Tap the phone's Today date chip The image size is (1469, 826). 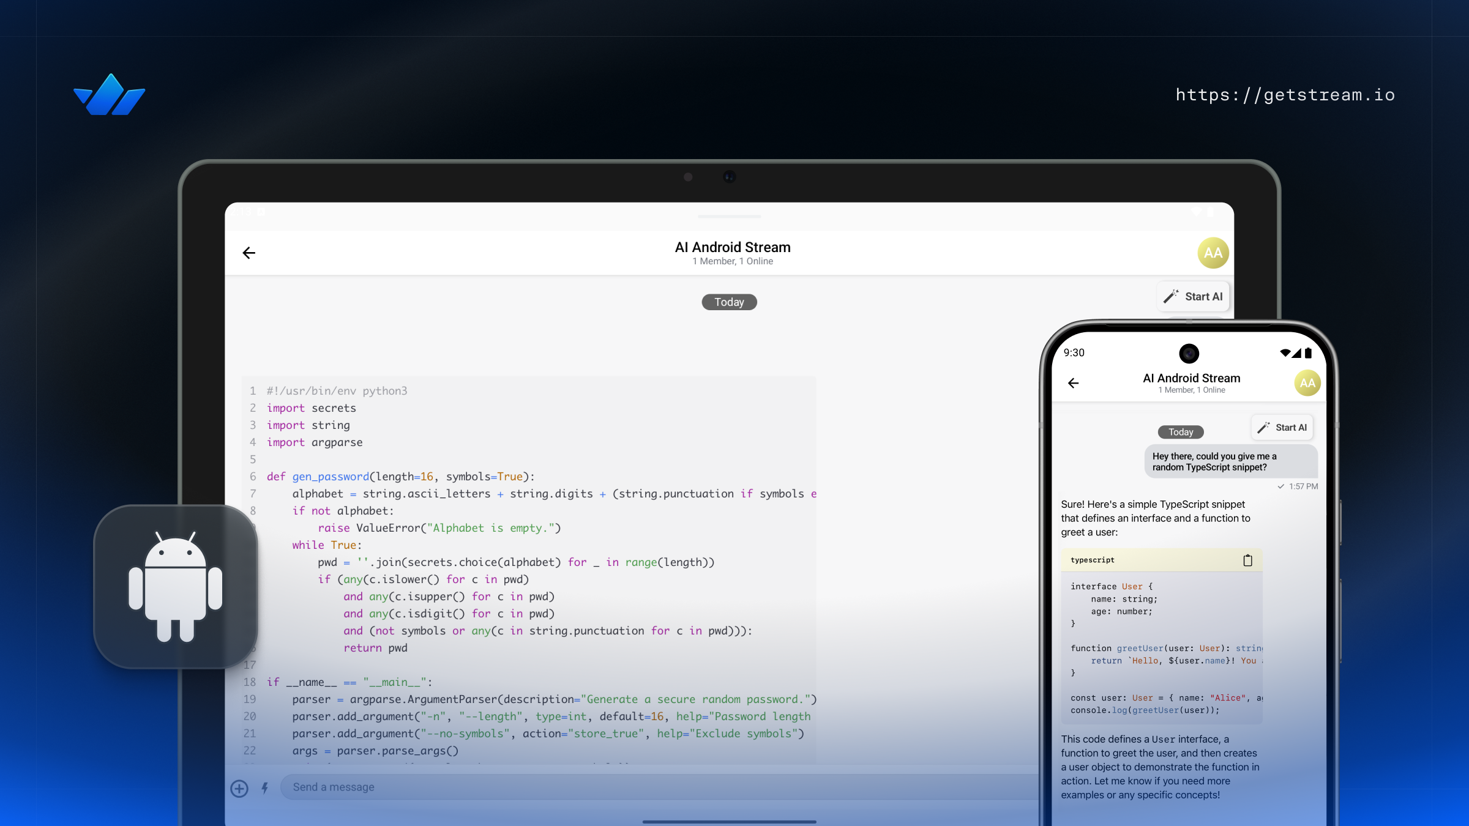click(x=1180, y=432)
